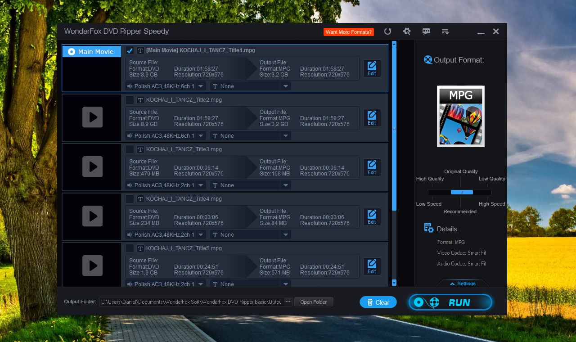The height and width of the screenshot is (342, 576).
Task: Click the Clear button
Action: 378,302
